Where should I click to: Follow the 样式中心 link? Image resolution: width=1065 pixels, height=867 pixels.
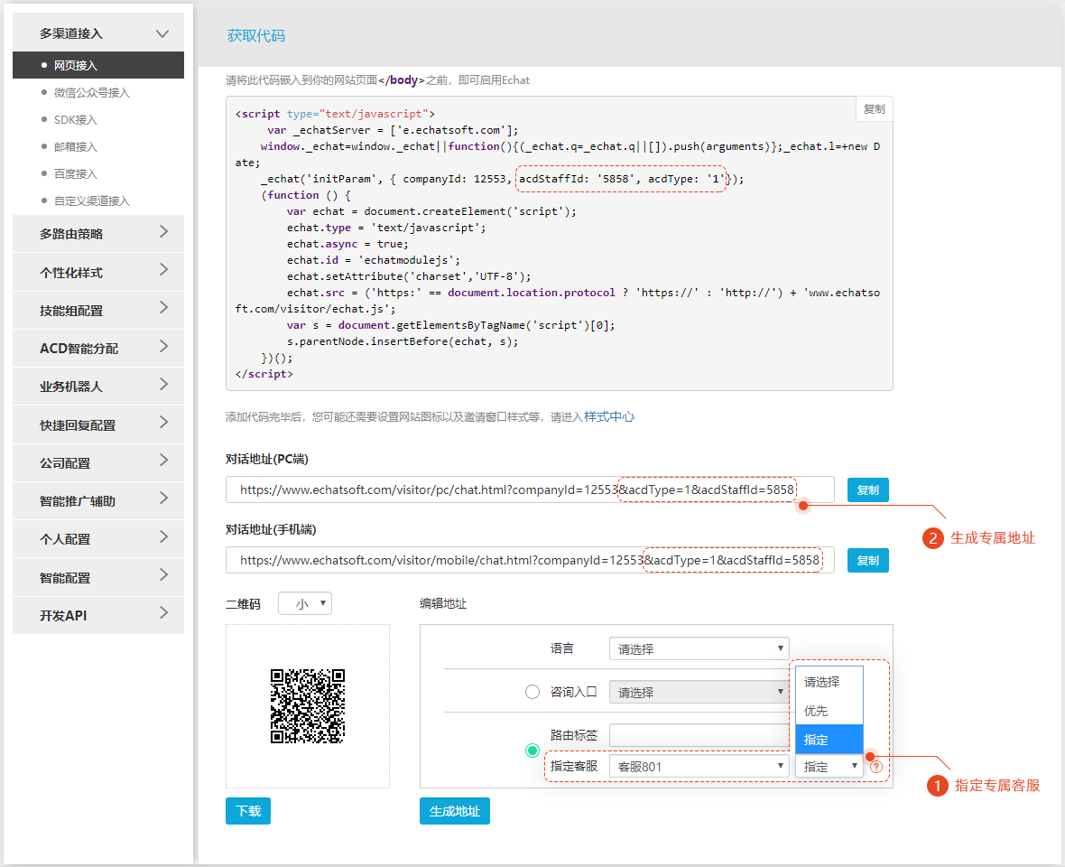click(x=609, y=416)
